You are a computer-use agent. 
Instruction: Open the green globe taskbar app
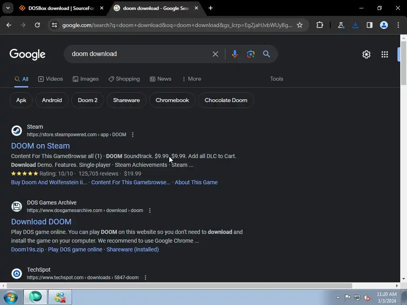pyautogui.click(x=35, y=297)
